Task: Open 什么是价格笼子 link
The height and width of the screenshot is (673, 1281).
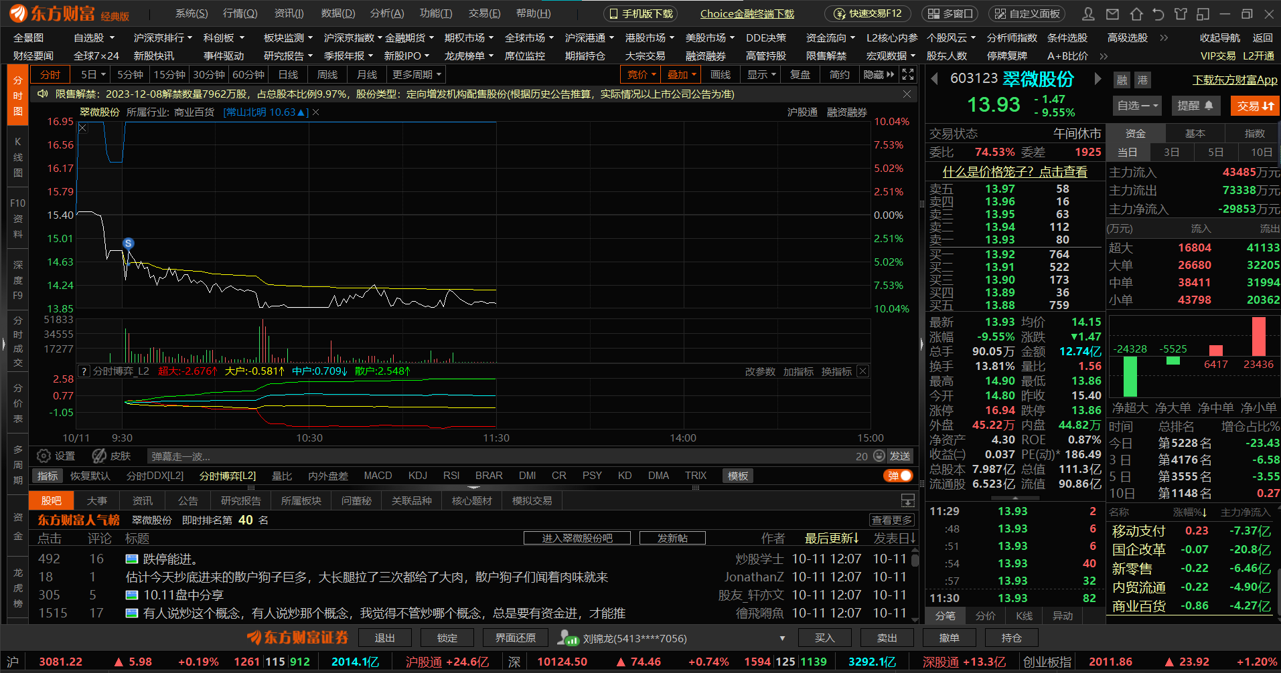Action: point(1015,172)
